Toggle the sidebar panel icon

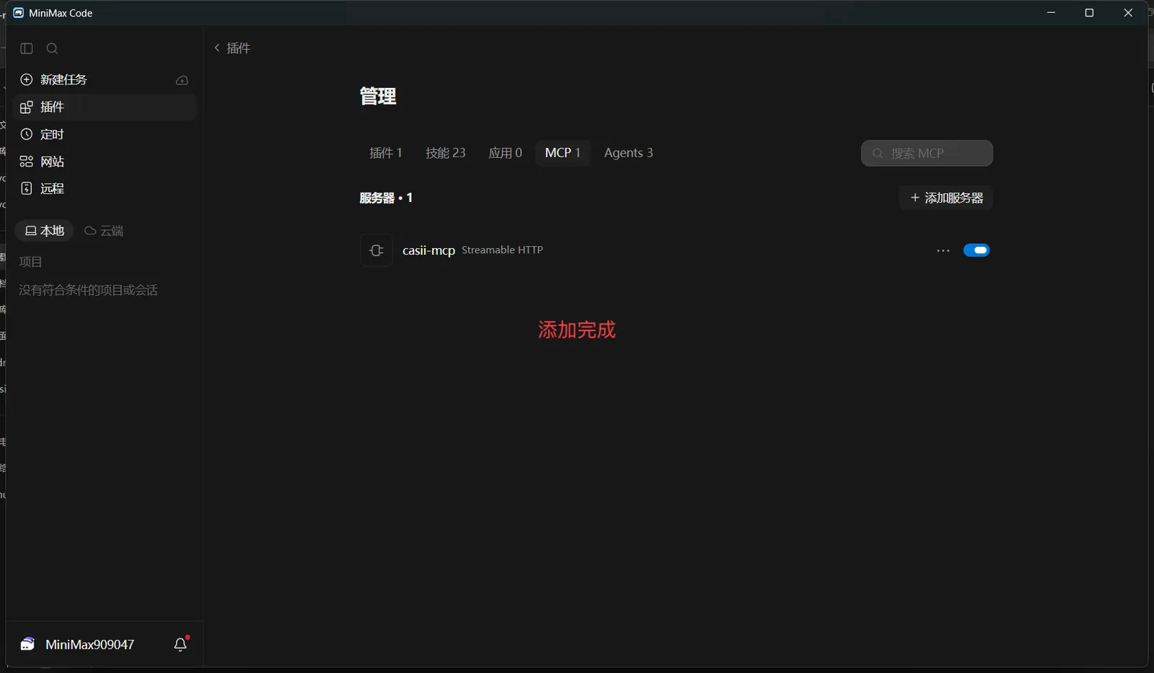click(27, 48)
